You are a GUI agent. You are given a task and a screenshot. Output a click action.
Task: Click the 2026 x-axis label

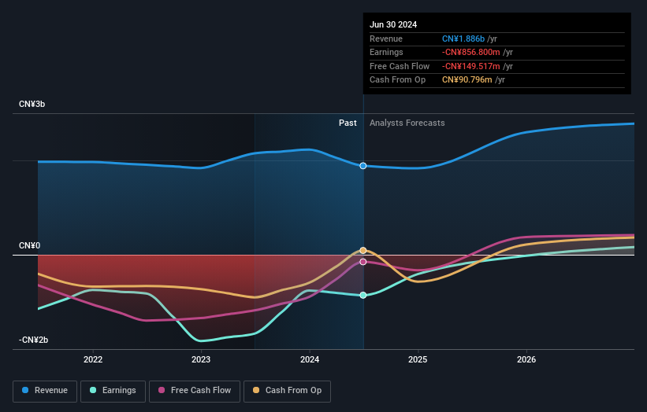tap(526, 359)
